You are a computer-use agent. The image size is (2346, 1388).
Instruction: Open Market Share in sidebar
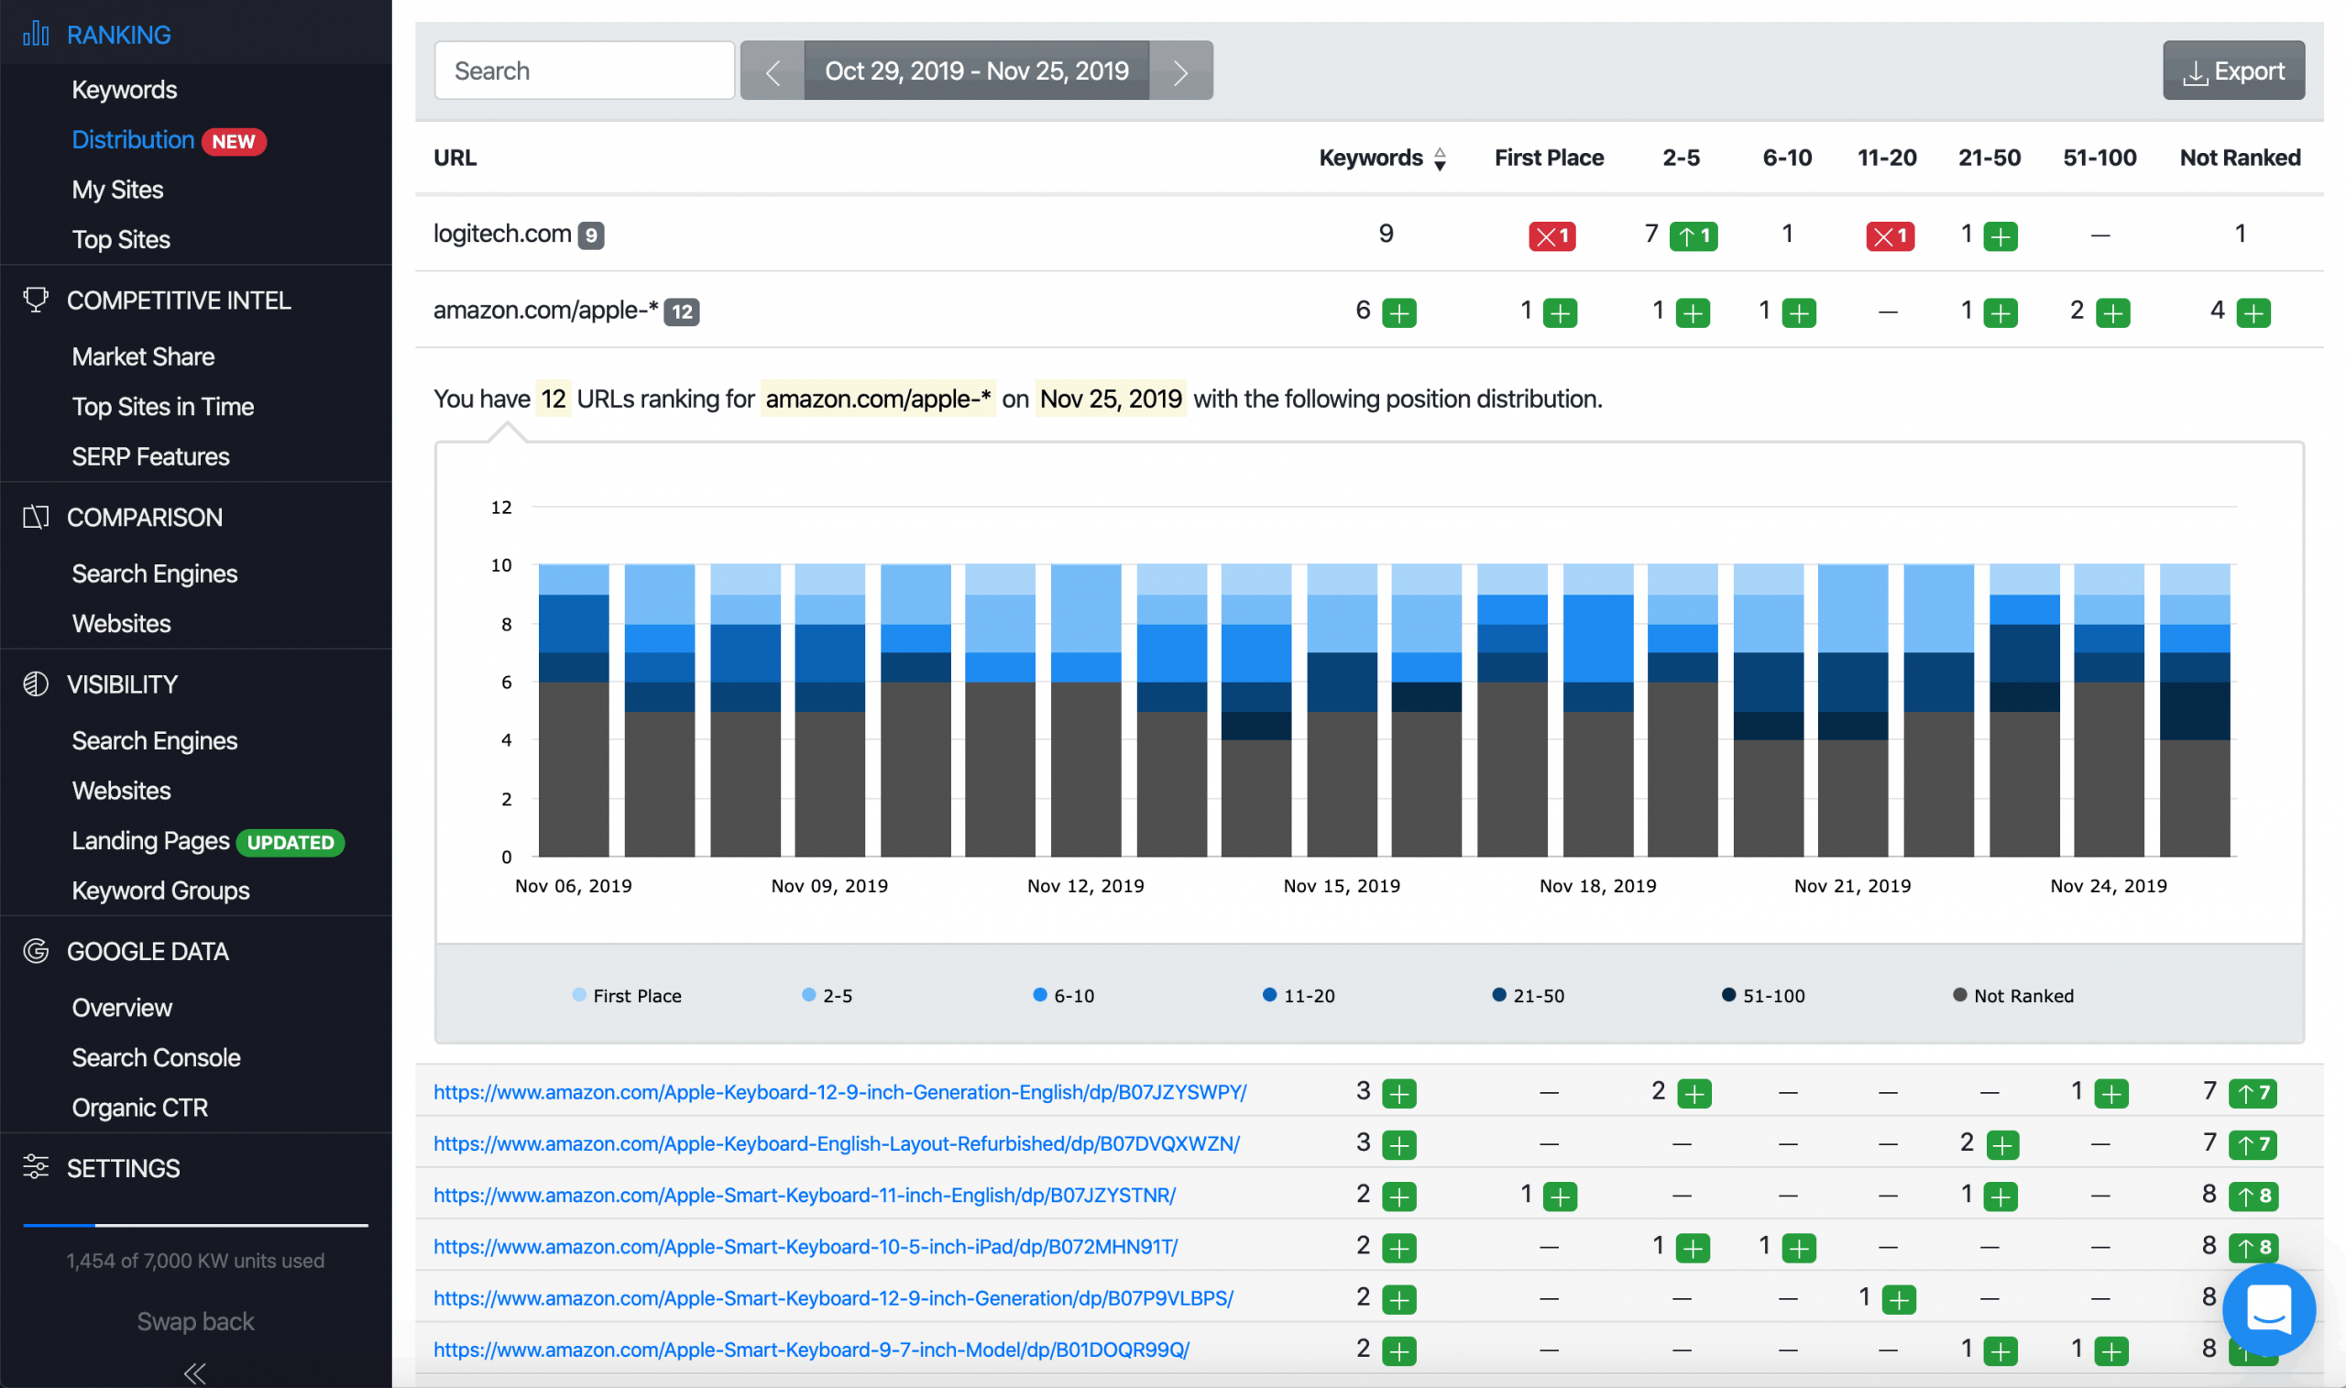(x=143, y=357)
